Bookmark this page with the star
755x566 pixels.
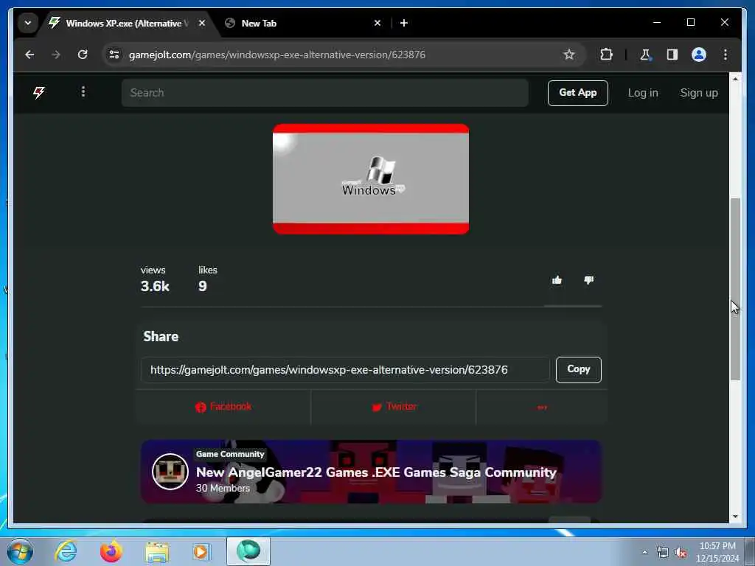click(569, 55)
